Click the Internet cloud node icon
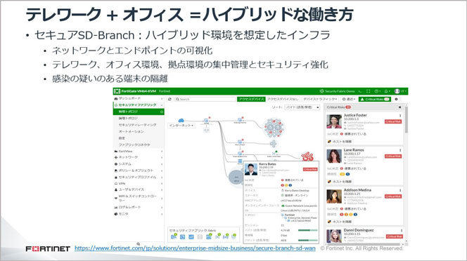Viewport: 467px width, 261px height. [181, 121]
